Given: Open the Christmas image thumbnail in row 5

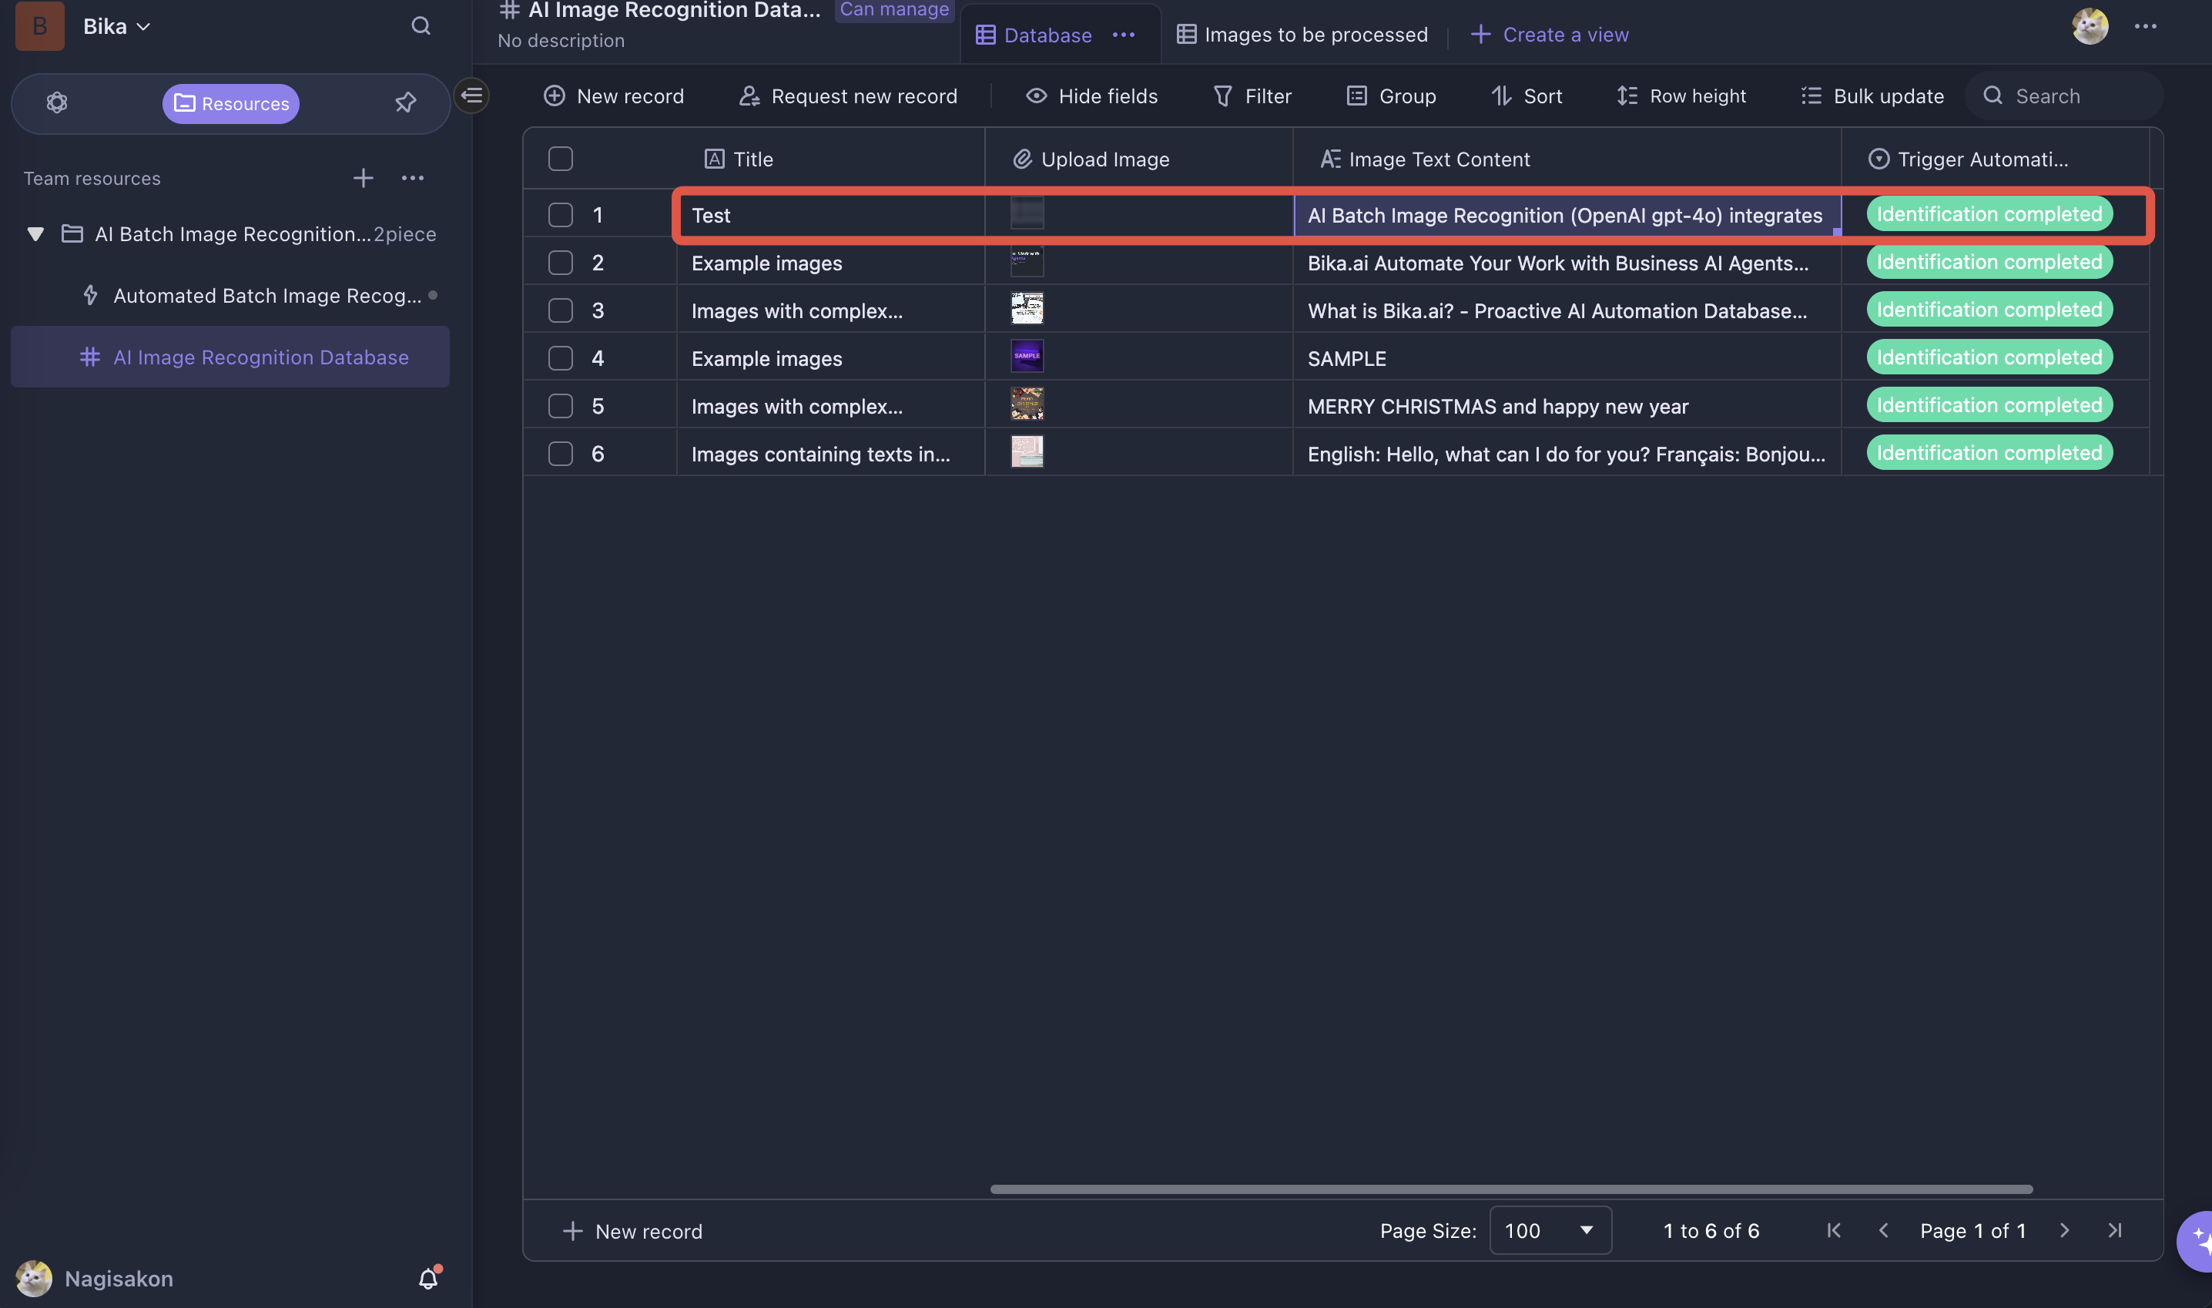Looking at the screenshot, I should [1027, 404].
